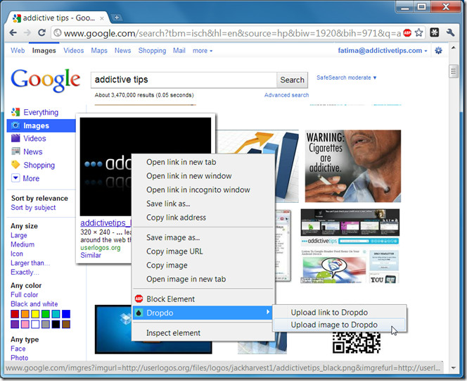
Task: Pick the green color swatch
Action: click(46, 314)
